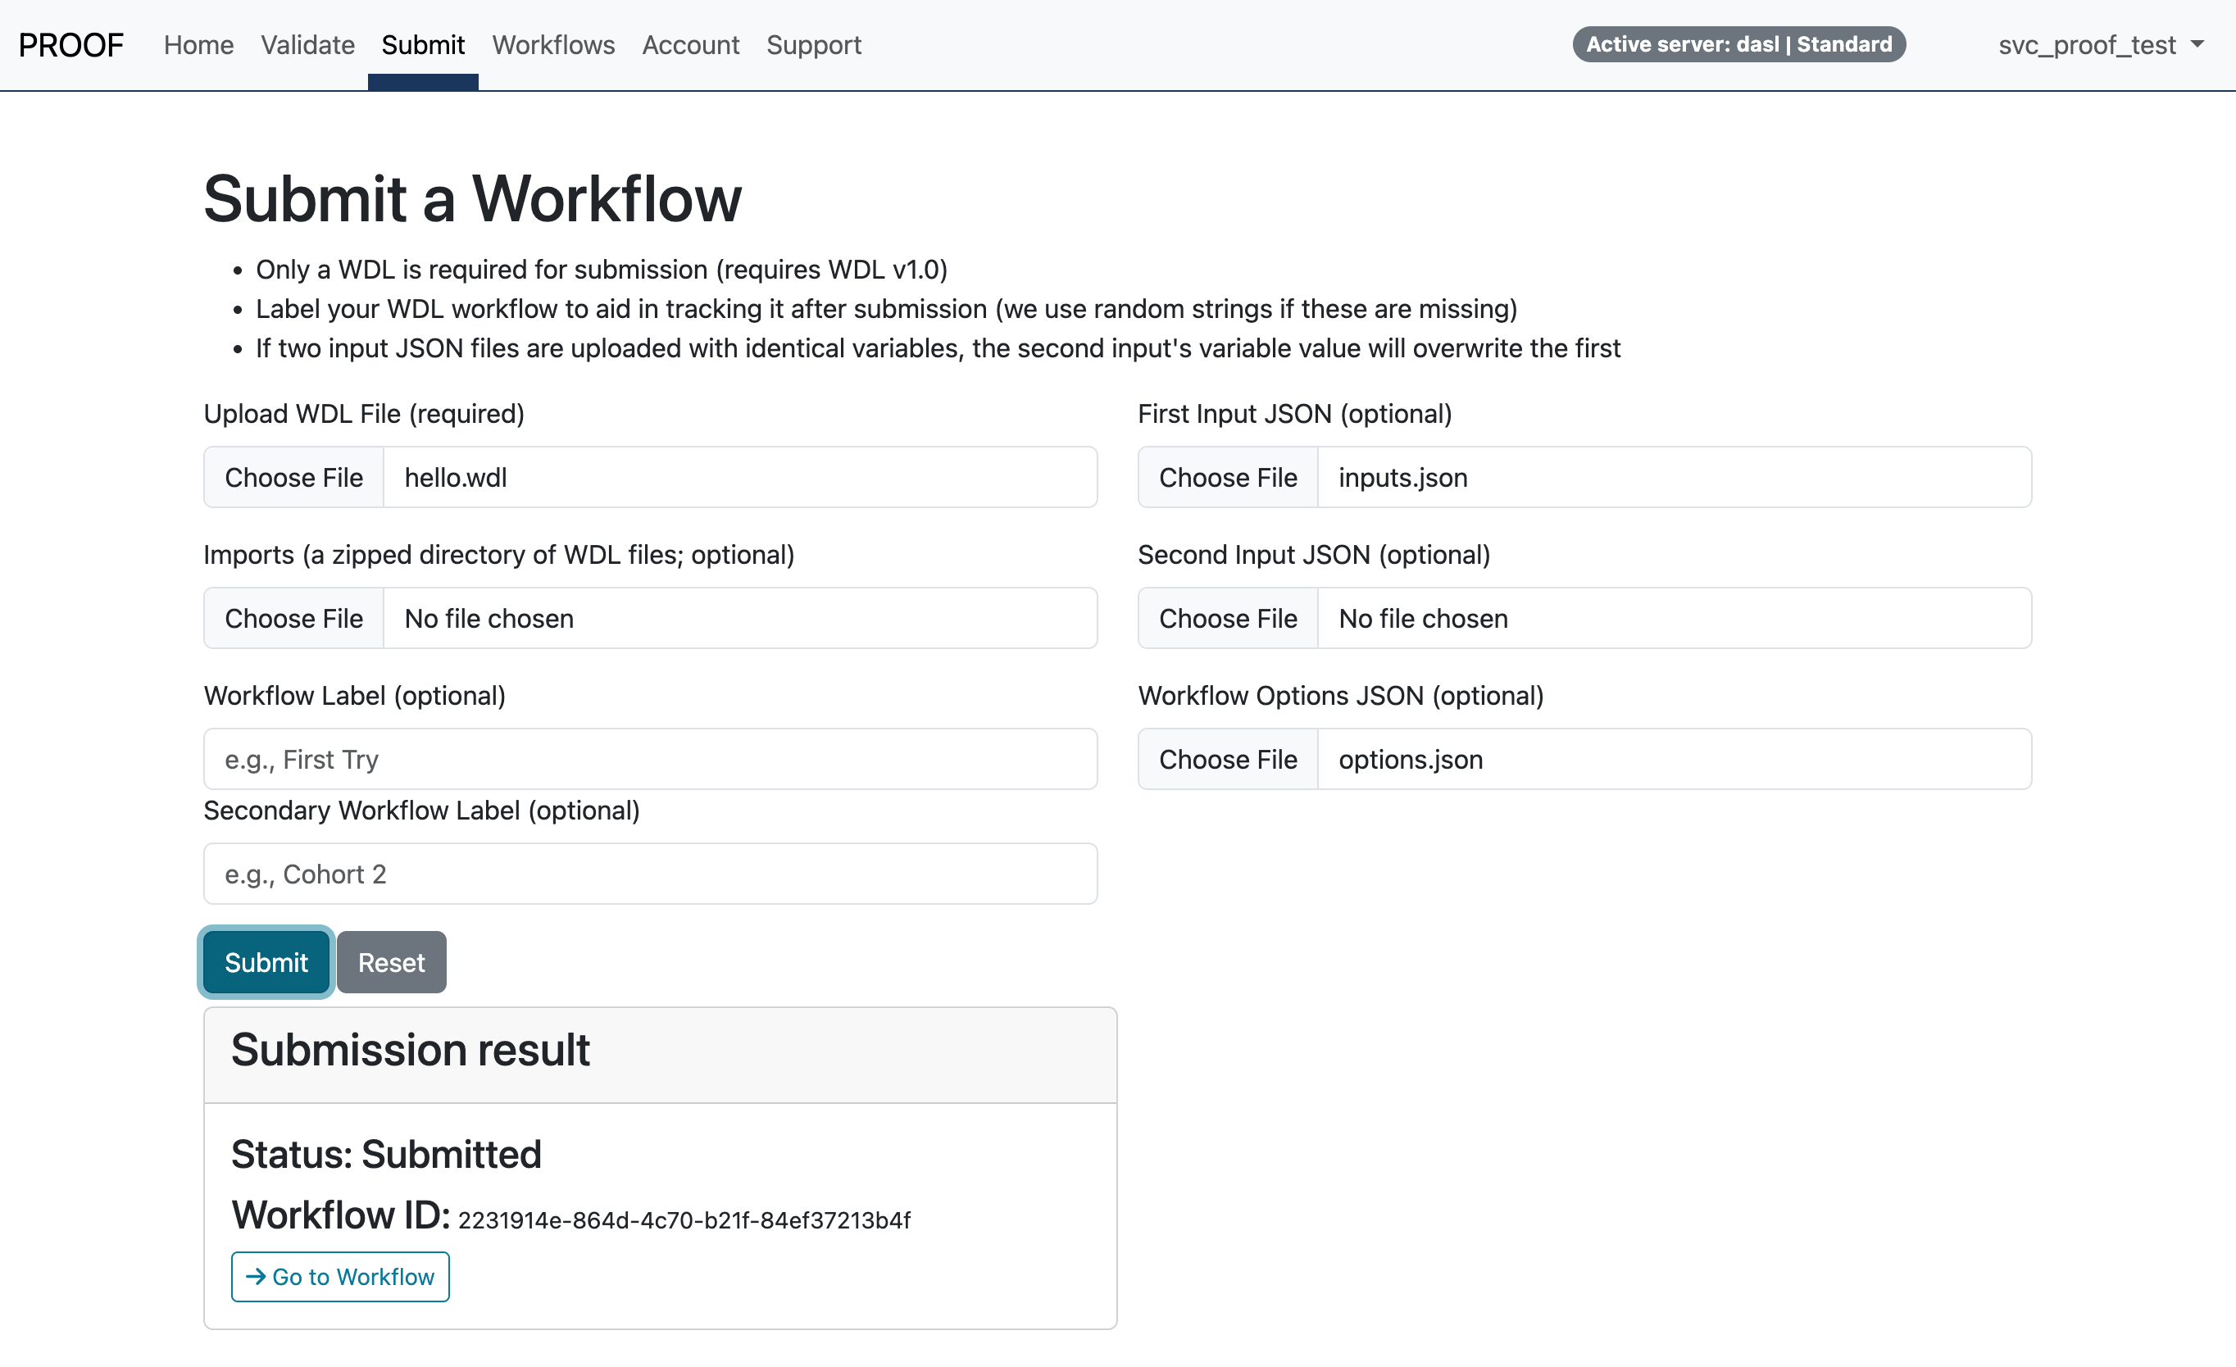
Task: Open the Validate page
Action: click(x=307, y=44)
